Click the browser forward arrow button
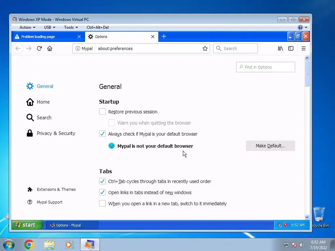The height and width of the screenshot is (251, 335). [x=29, y=48]
